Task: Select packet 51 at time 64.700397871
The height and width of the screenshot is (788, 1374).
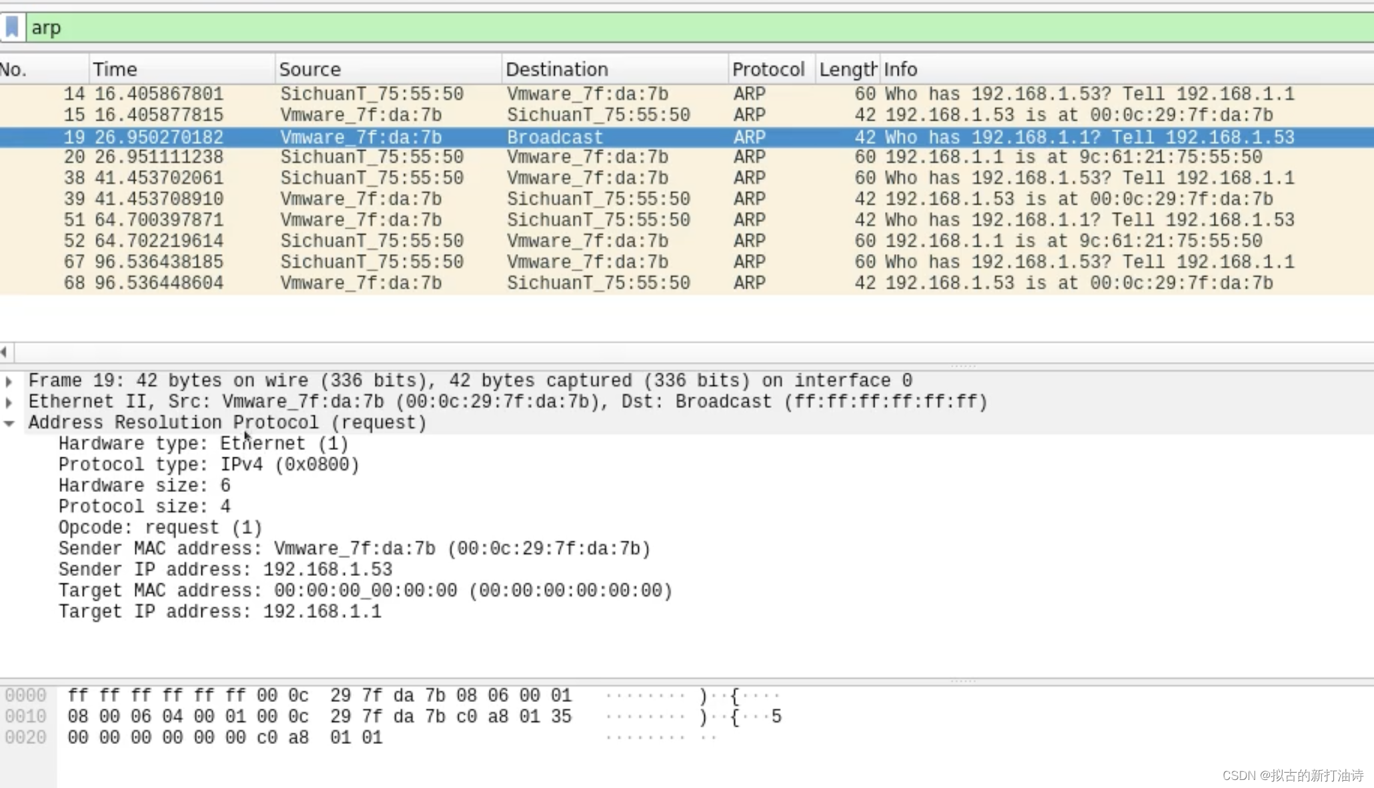Action: (x=687, y=220)
